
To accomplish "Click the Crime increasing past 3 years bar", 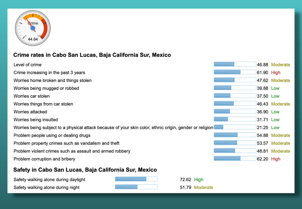I will point(235,72).
